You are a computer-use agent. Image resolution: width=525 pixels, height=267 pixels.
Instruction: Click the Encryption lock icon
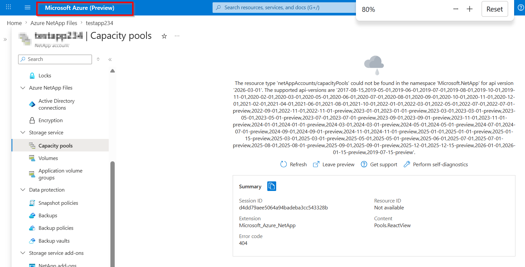(x=32, y=120)
